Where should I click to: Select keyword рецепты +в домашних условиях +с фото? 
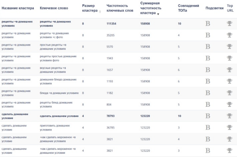(54, 35)
